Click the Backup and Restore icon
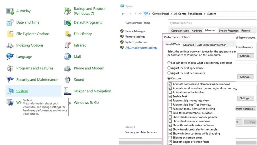Screen dimensions: 257x145 click(68, 11)
